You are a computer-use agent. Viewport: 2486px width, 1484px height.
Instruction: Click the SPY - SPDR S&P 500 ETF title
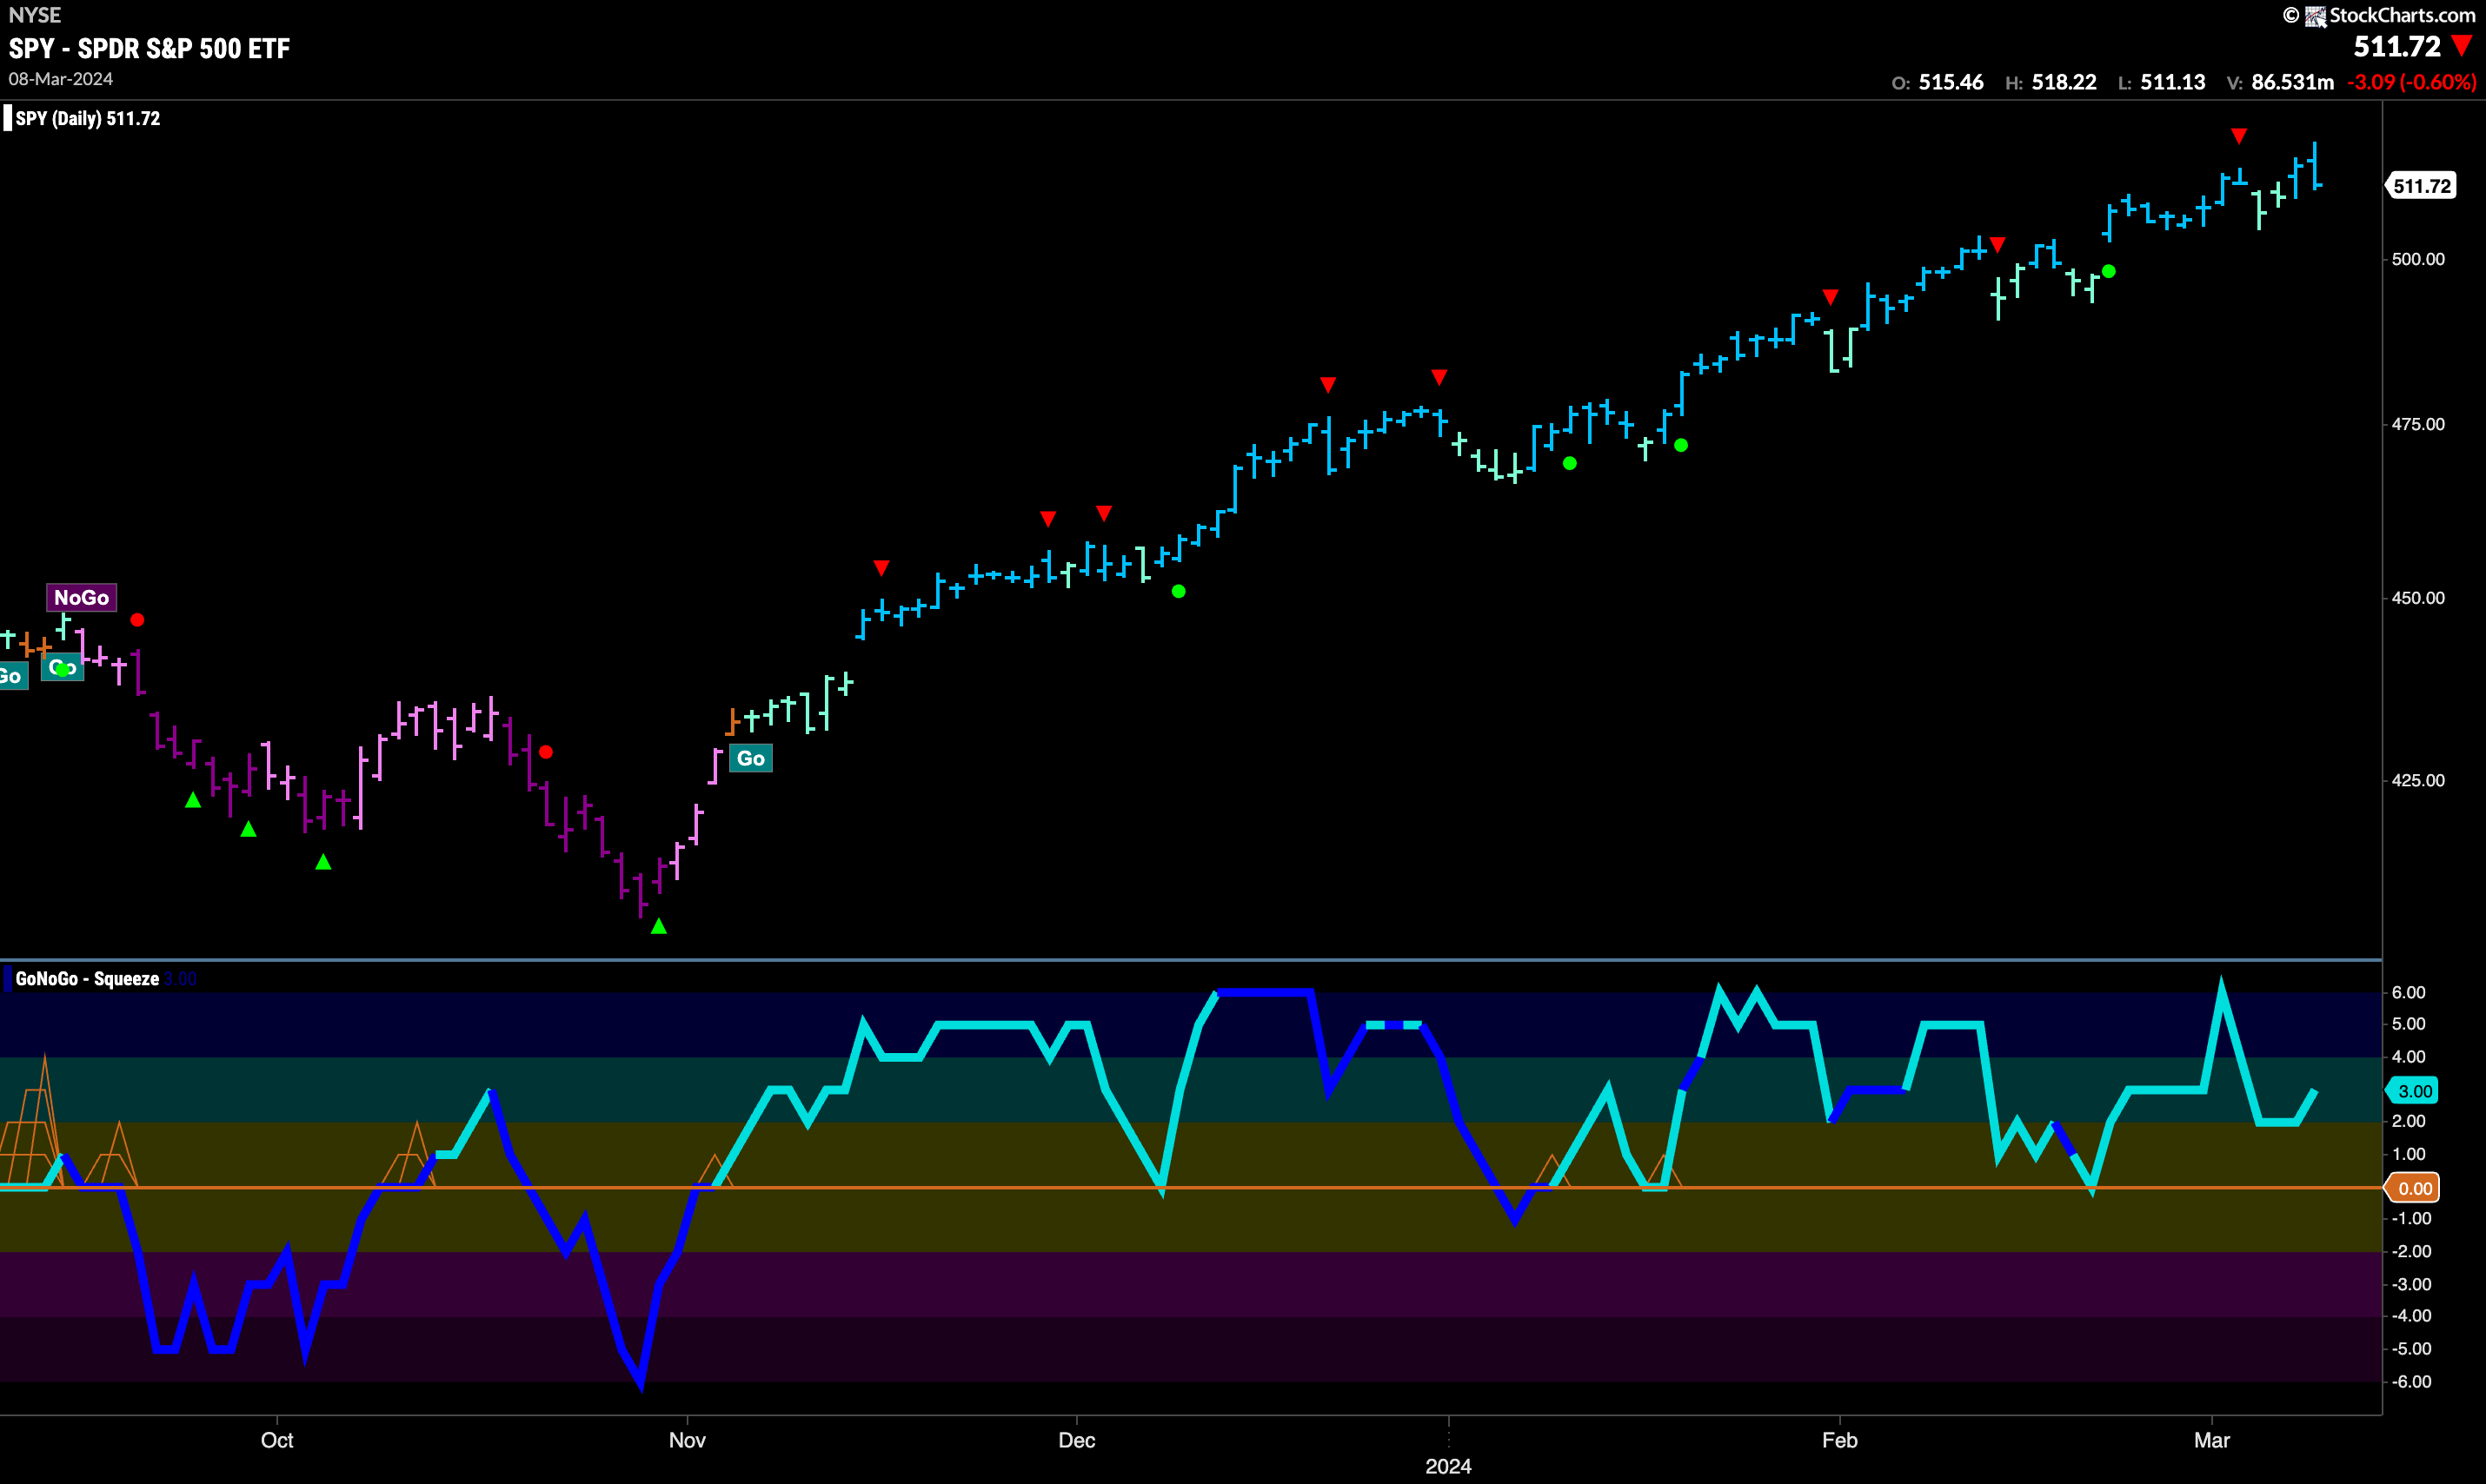tap(149, 48)
